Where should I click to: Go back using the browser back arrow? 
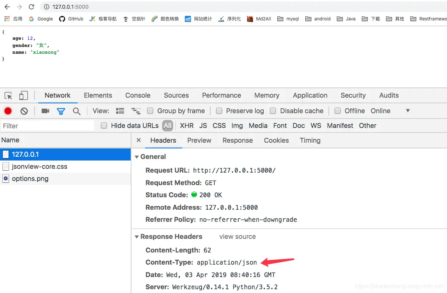7,6
